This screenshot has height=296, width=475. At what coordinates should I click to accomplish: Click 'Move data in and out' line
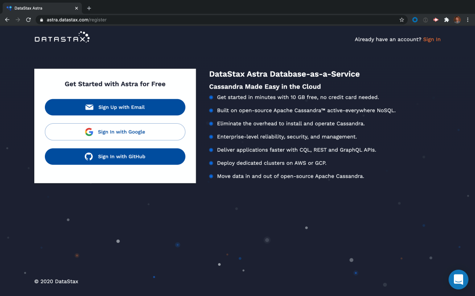click(291, 176)
